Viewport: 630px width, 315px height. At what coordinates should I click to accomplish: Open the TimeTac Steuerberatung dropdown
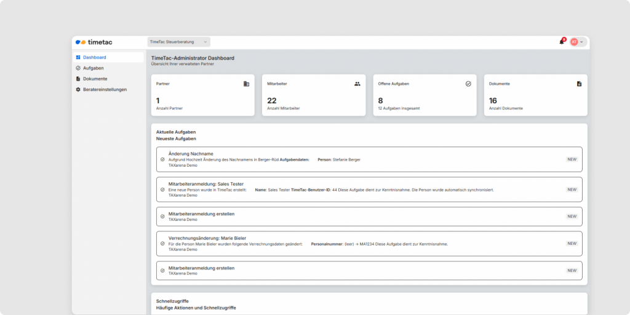178,42
